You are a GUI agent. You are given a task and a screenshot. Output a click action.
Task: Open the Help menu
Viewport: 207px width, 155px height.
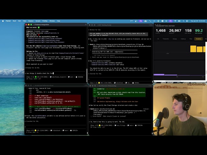pos(59,21)
